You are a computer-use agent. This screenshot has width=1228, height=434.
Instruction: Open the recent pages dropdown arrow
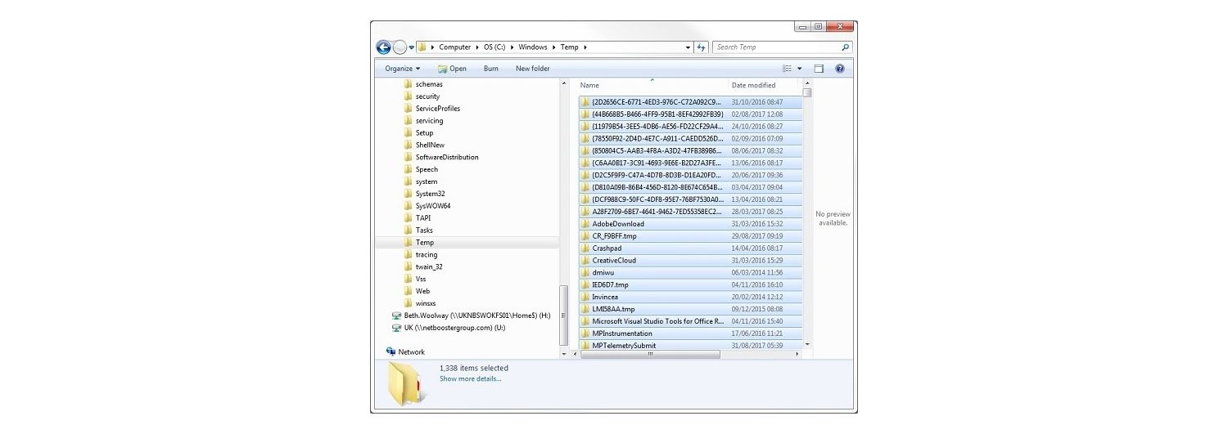point(412,47)
